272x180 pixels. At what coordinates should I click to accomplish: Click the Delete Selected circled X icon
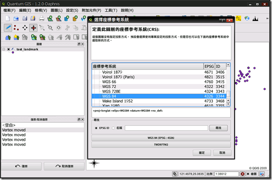(59, 28)
